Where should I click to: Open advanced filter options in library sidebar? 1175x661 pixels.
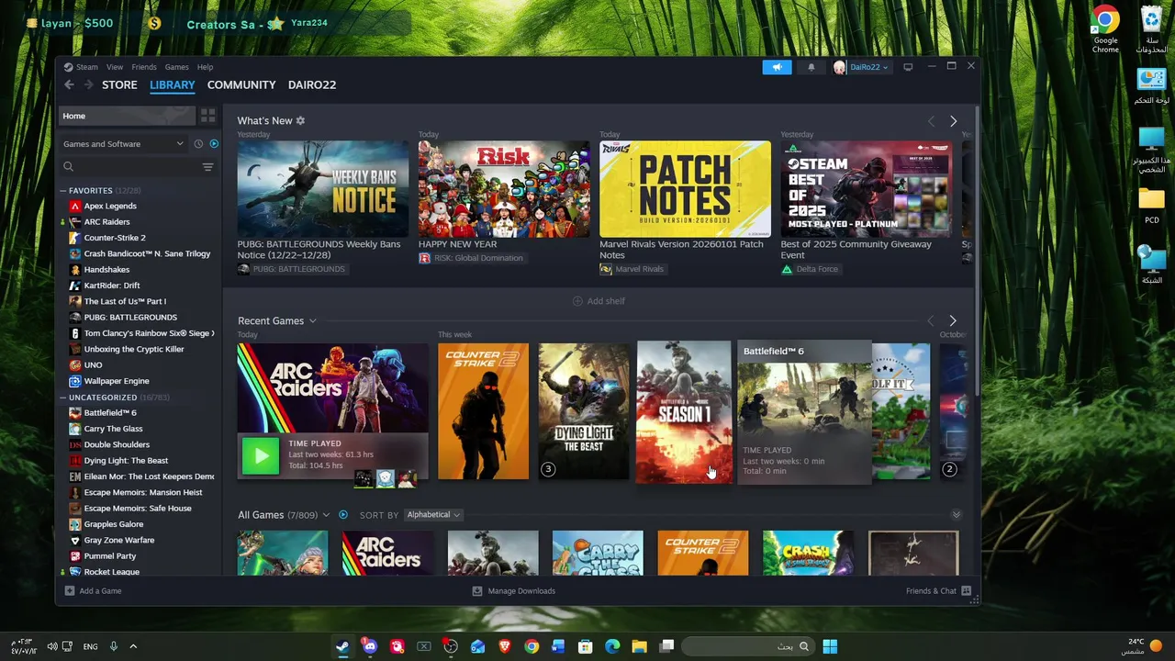[x=207, y=167]
